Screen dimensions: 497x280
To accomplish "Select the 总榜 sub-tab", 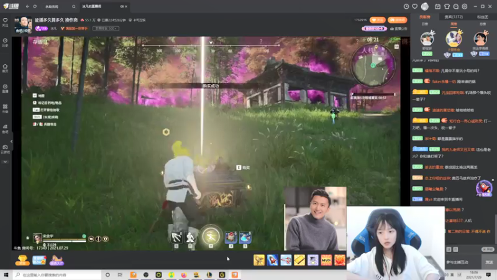I will coord(483,24).
